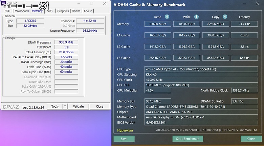Open the Tools dropdown arrow in CPU-Z
264x146 pixels.
tap(65, 106)
